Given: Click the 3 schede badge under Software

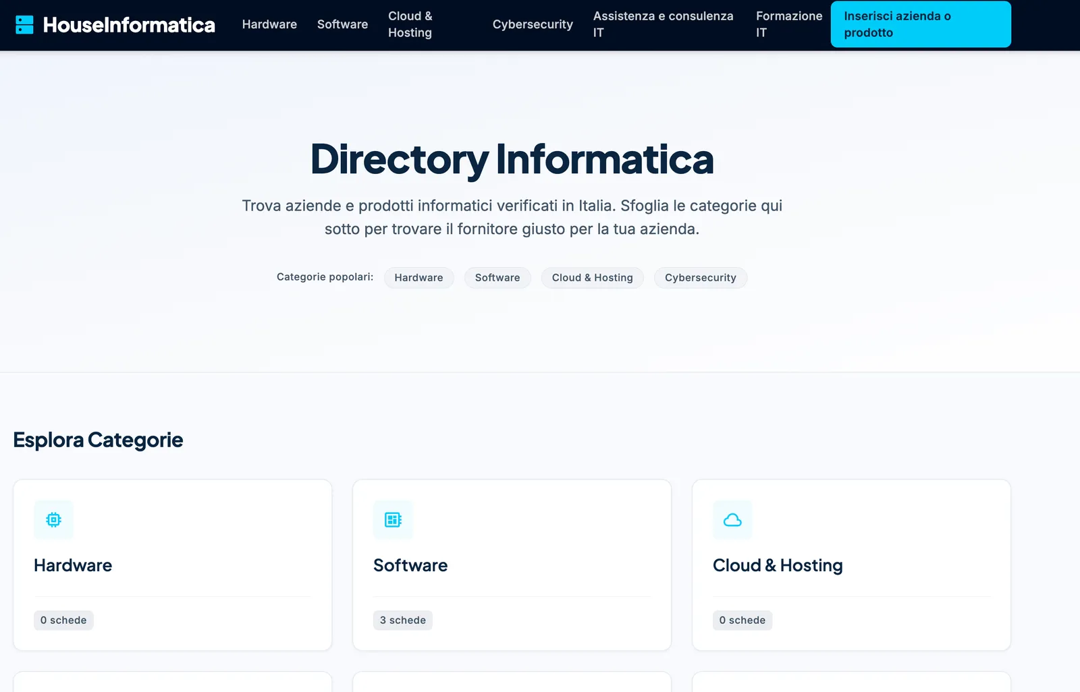Looking at the screenshot, I should point(403,621).
